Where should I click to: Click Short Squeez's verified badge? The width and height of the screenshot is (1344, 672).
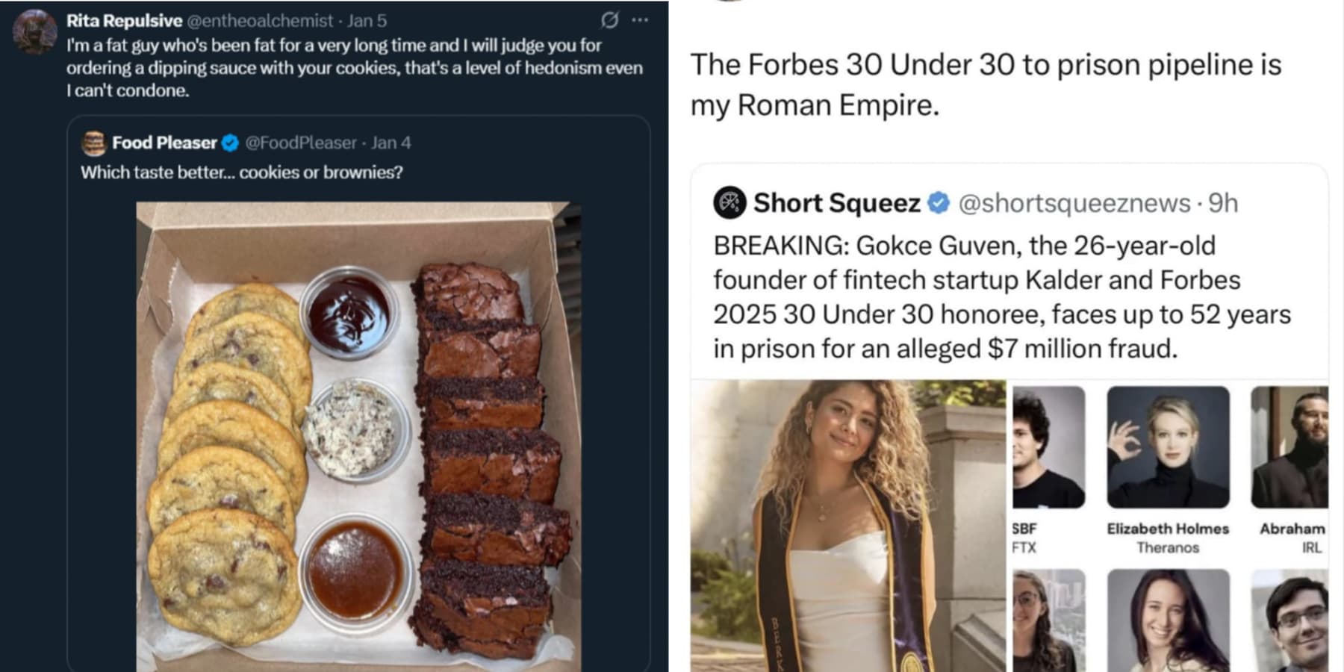point(938,203)
